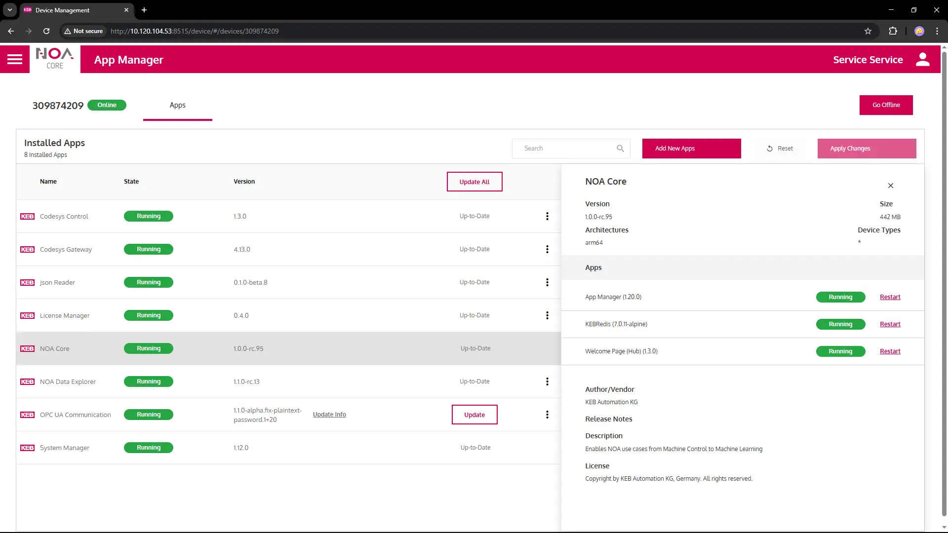Restart the KEBRedis app
Viewport: 948px width, 533px height.
point(890,324)
